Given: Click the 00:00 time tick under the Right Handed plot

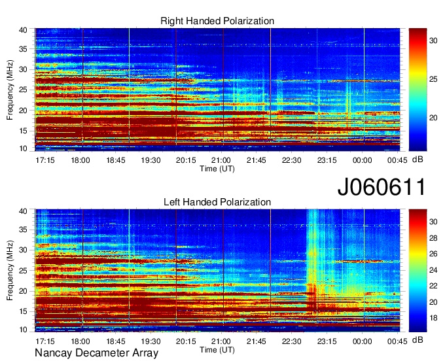Looking at the screenshot, I should (362, 160).
